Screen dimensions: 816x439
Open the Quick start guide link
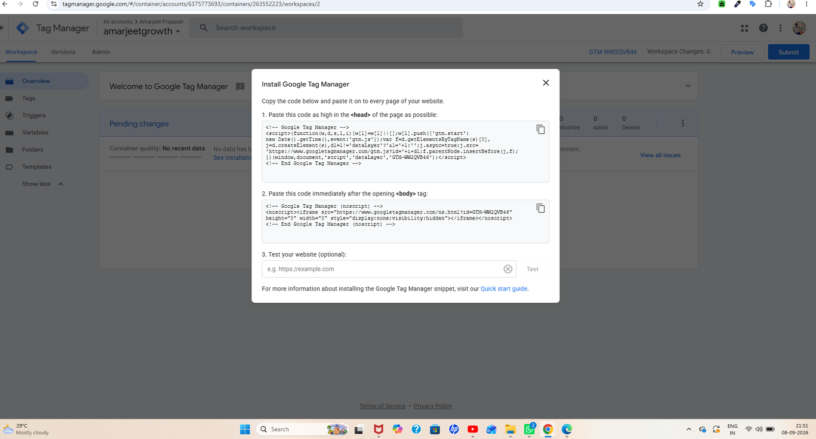(x=504, y=289)
